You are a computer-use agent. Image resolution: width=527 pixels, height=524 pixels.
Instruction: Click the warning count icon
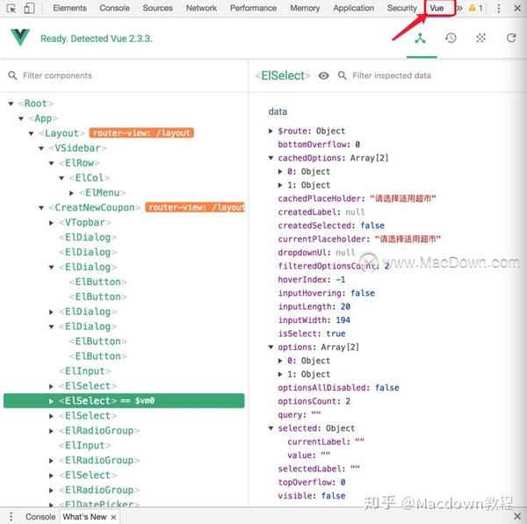point(475,8)
